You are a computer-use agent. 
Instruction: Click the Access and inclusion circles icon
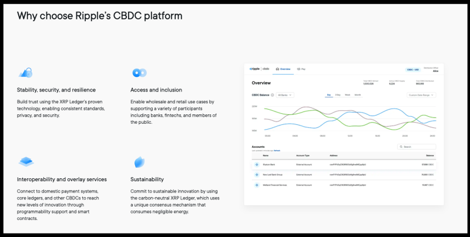pyautogui.click(x=139, y=72)
